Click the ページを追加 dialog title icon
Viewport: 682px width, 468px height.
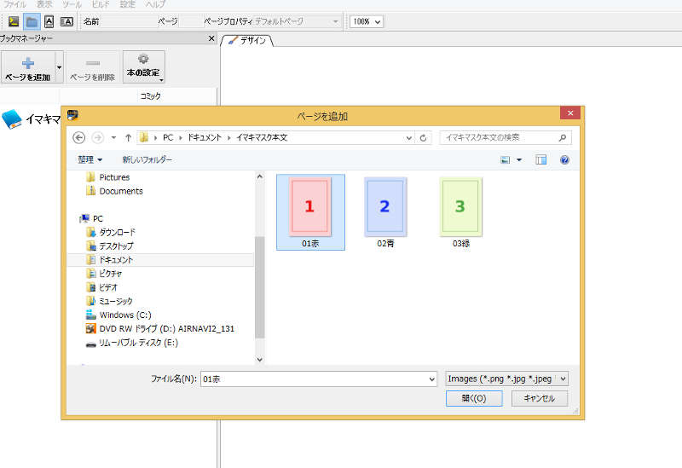tap(72, 115)
